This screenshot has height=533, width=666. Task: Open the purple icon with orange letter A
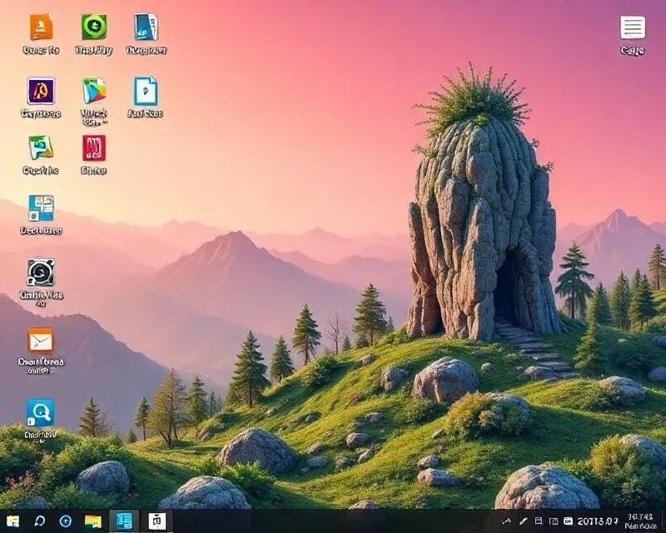41,91
